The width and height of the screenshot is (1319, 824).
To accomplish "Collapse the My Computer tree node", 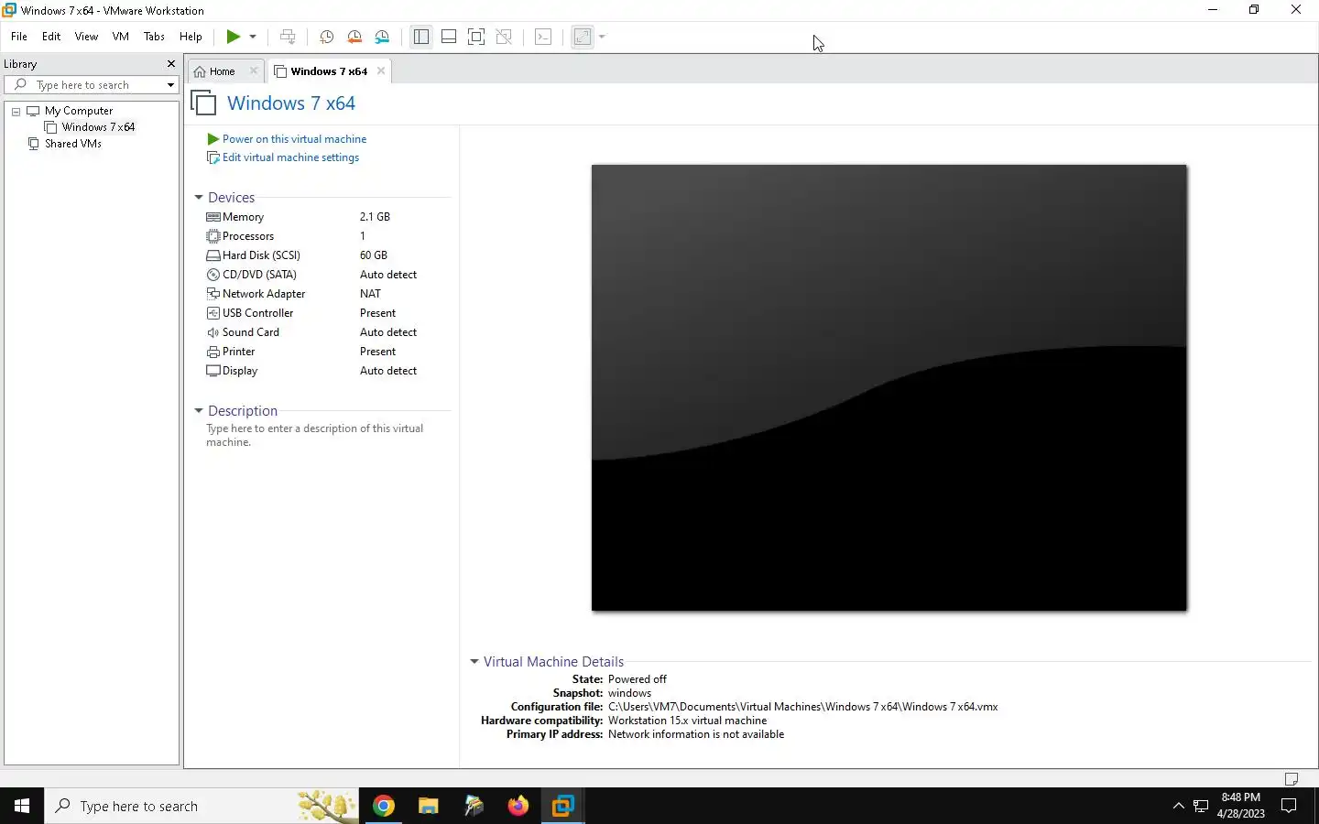I will coord(16,111).
